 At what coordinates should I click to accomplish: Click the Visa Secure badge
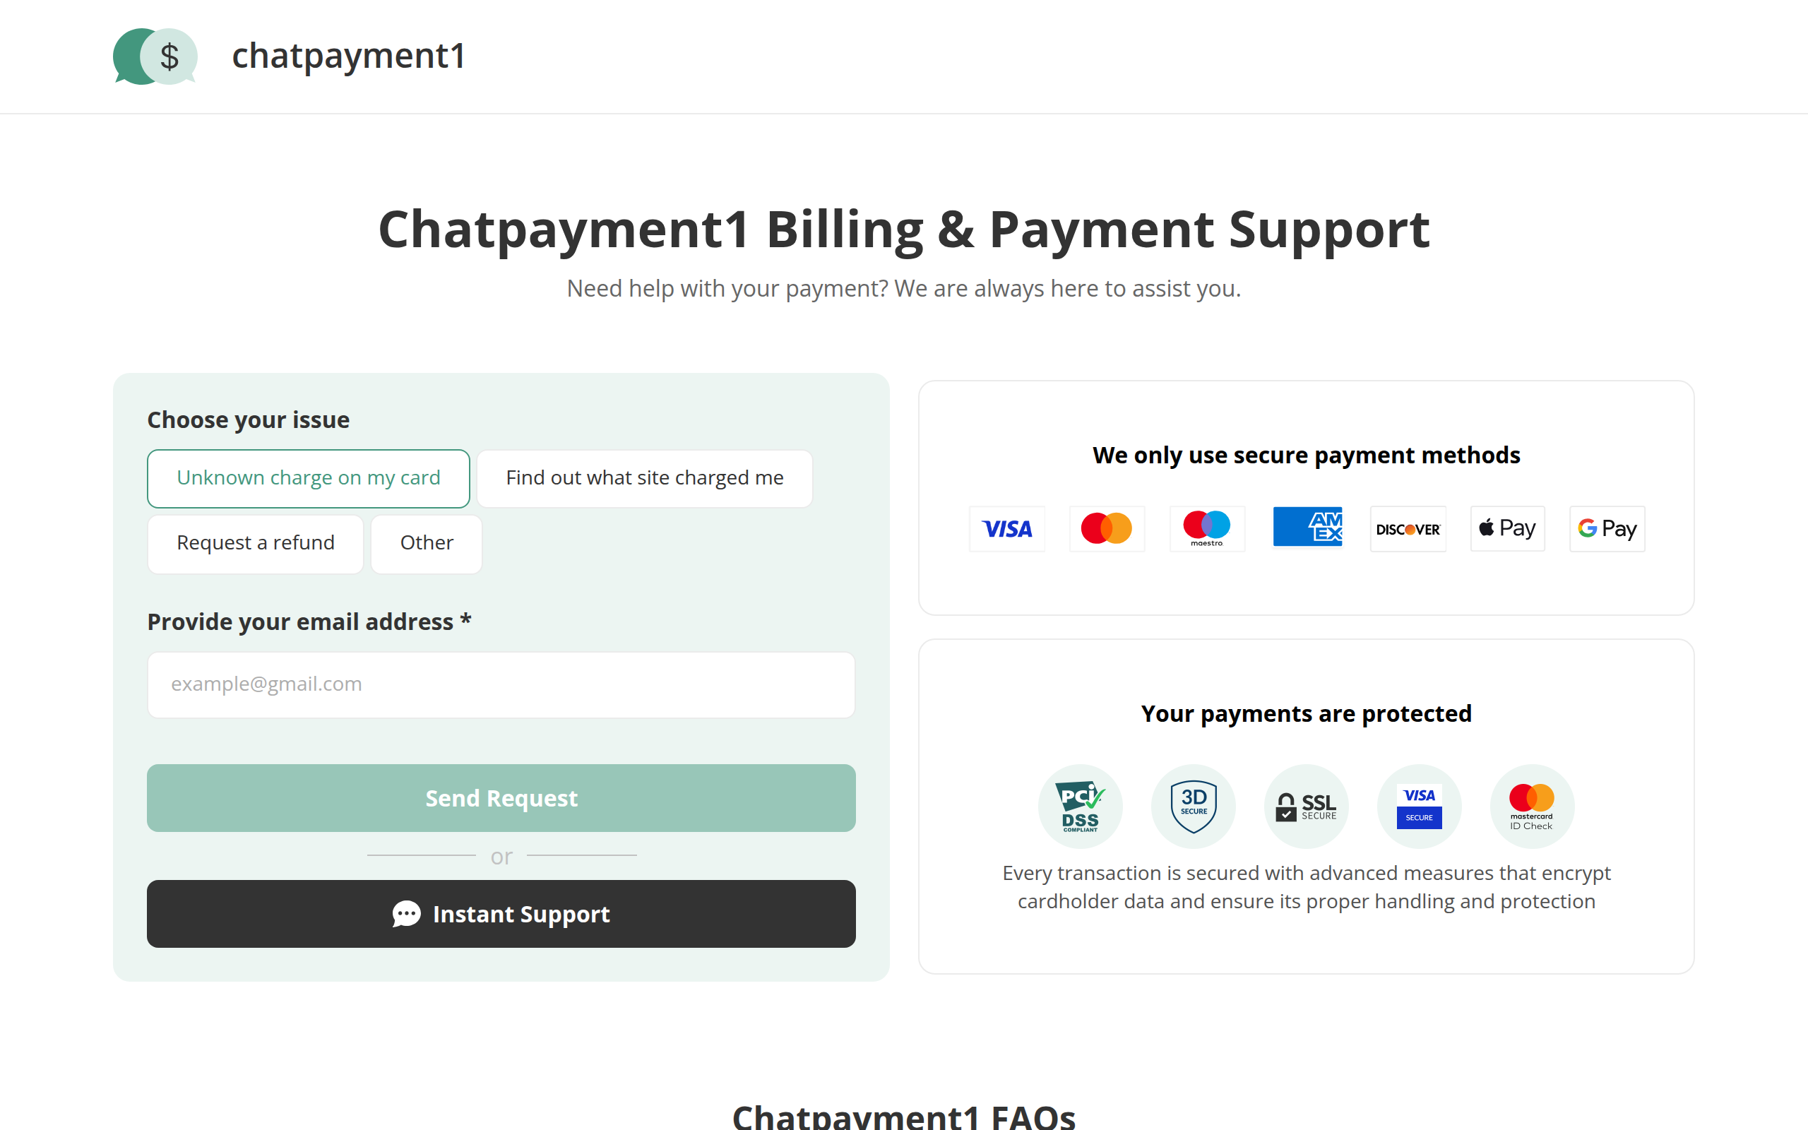tap(1419, 807)
